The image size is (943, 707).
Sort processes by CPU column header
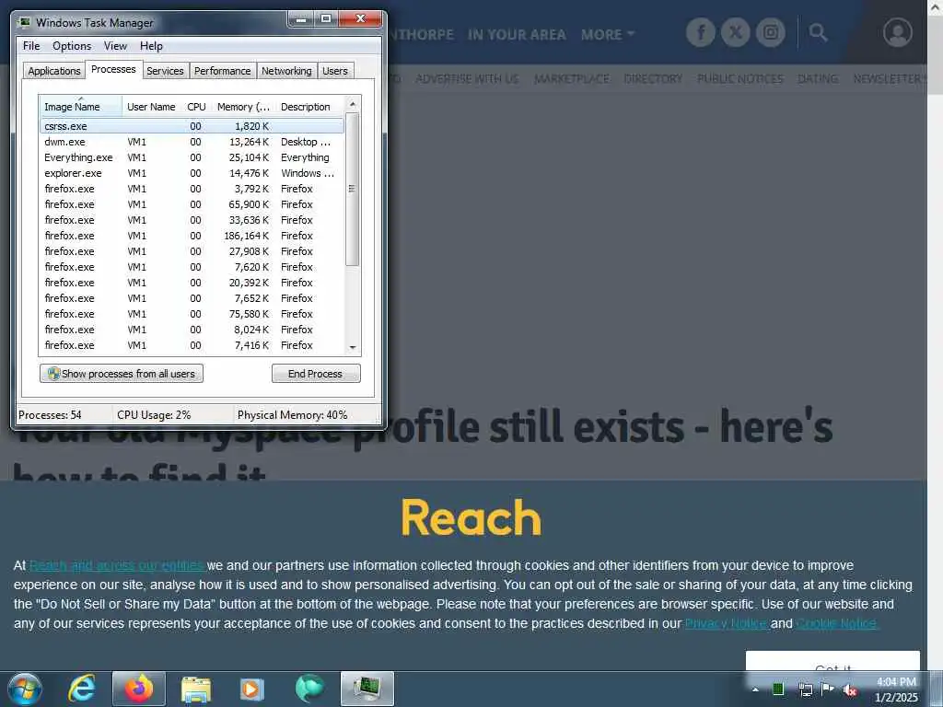coord(197,107)
